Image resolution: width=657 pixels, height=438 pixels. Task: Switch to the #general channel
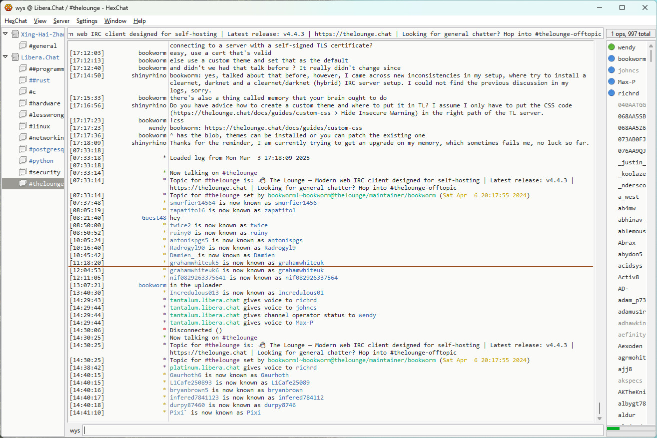click(43, 46)
